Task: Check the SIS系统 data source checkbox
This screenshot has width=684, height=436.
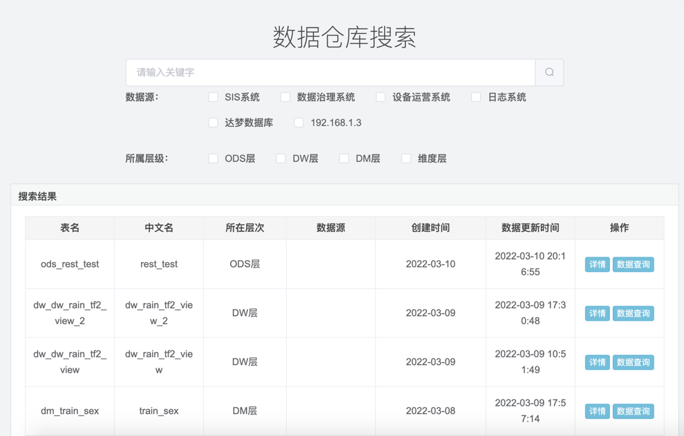Action: tap(213, 97)
